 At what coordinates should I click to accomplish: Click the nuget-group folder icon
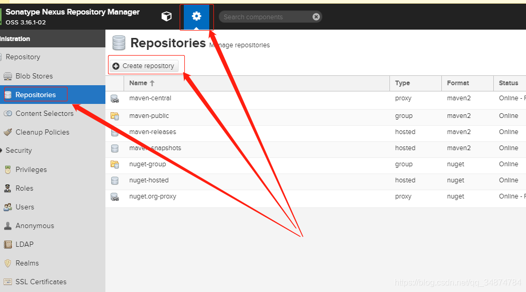click(115, 165)
